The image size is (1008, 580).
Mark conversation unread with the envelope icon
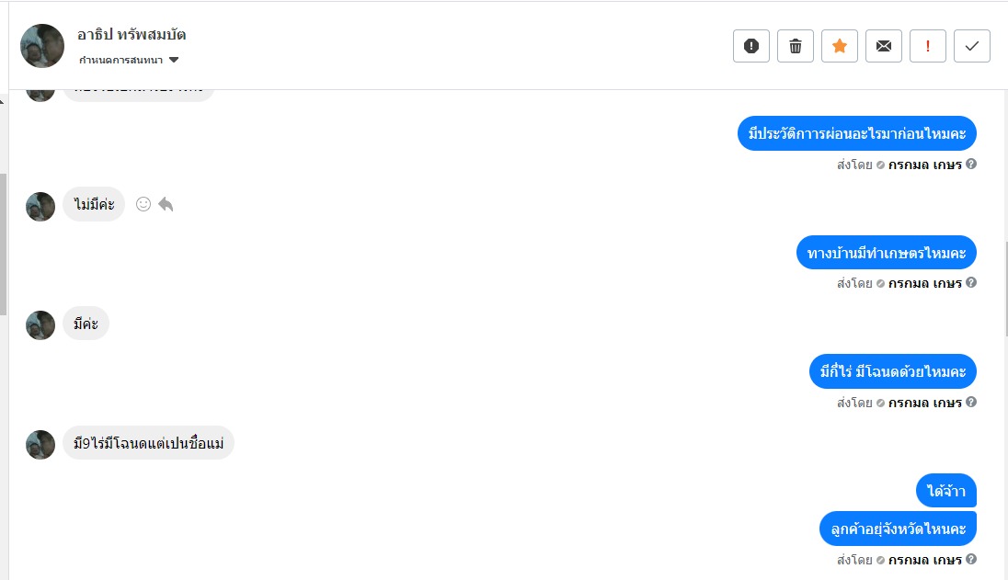click(x=883, y=46)
